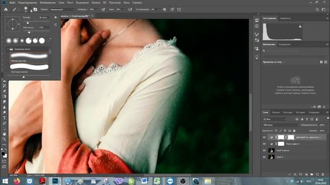The image size is (330, 185).
Task: Select the Brush tool preset icon
Action: coord(14,9)
